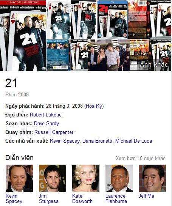Click the Kate Bosworth name link
The image size is (172, 206).
(x=82, y=198)
